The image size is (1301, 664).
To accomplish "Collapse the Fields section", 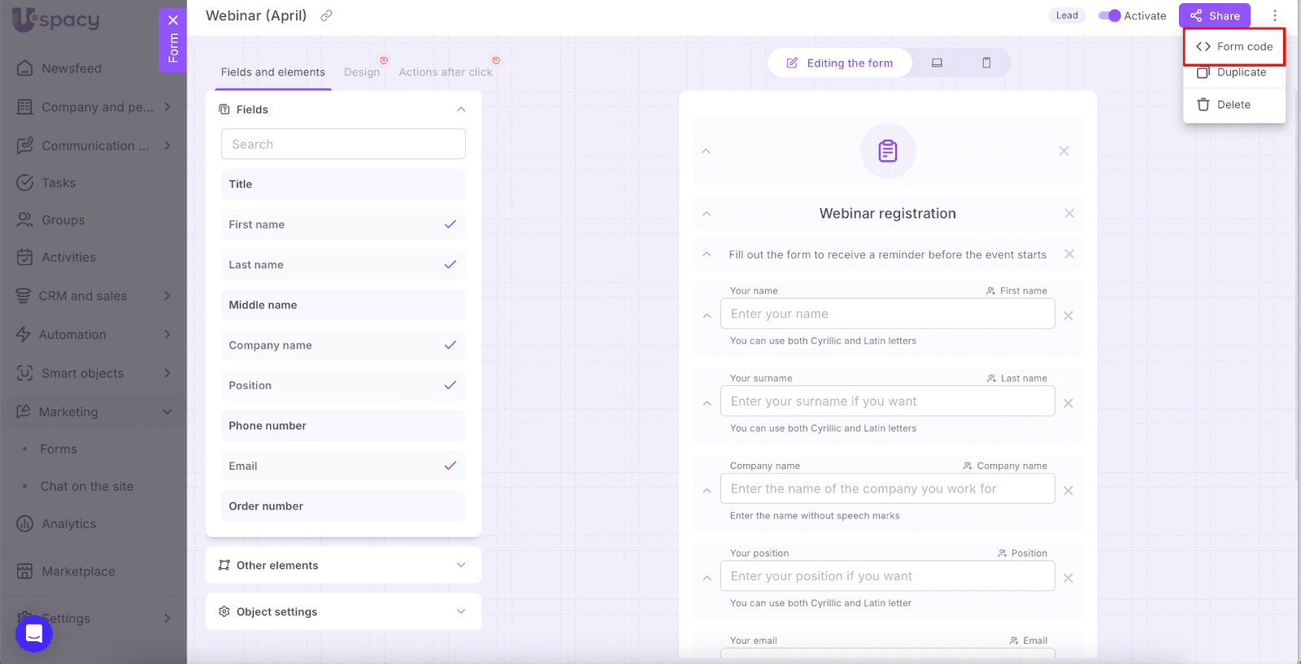I will (461, 110).
